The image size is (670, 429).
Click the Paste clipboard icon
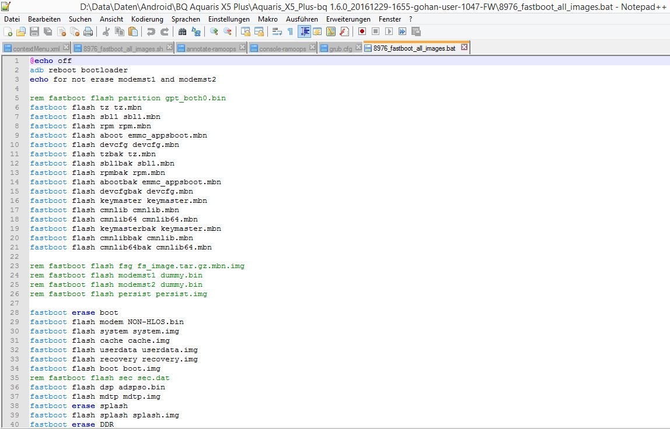[133, 31]
